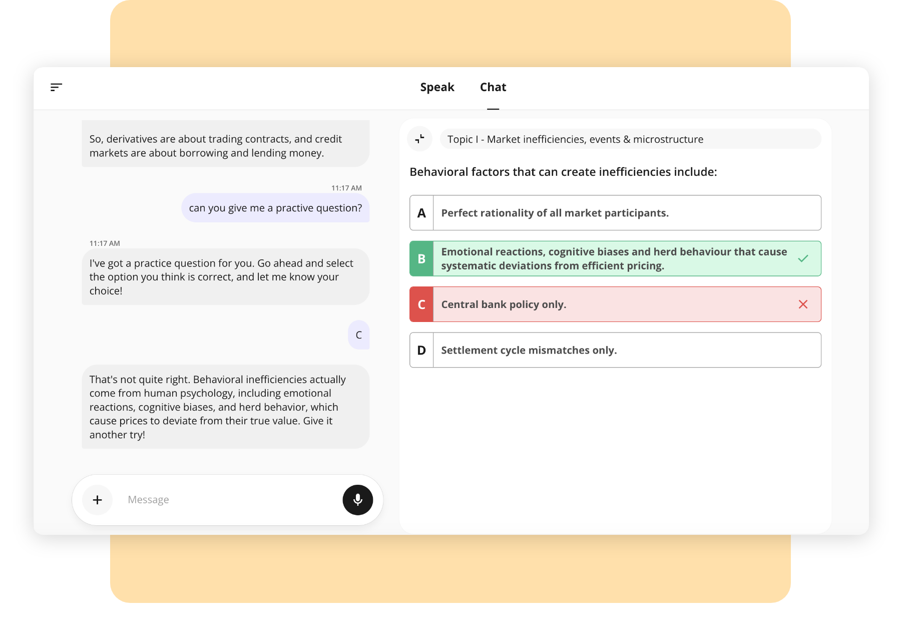This screenshot has width=901, height=631.
Task: Select answer A about perfect rationality
Action: click(x=555, y=213)
